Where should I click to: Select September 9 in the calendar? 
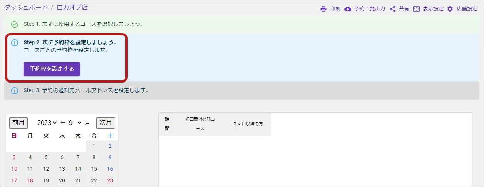tap(110, 157)
